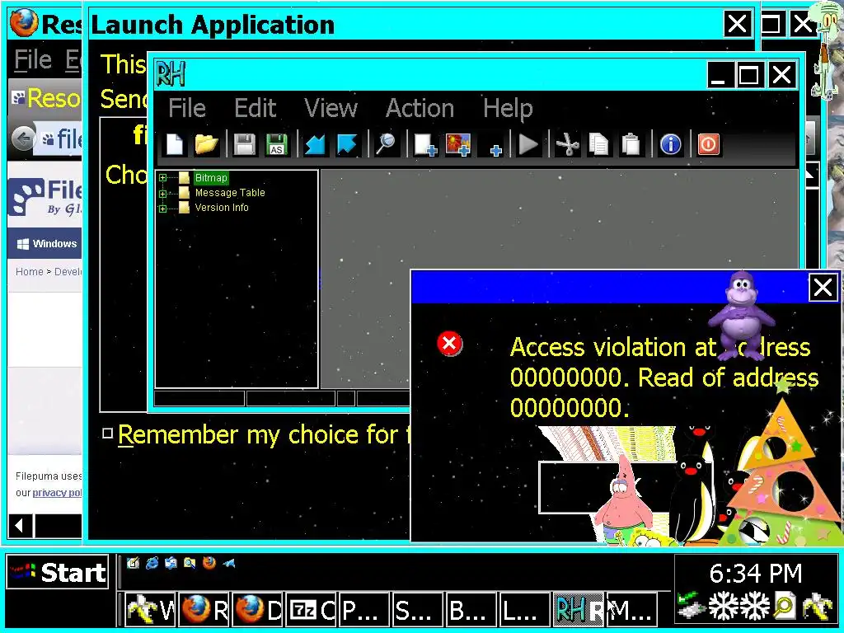Click the Start button
Screen dimensions: 844x633
(58, 572)
